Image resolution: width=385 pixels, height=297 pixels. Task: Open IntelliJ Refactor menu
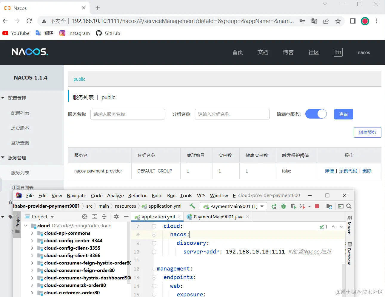click(x=138, y=195)
